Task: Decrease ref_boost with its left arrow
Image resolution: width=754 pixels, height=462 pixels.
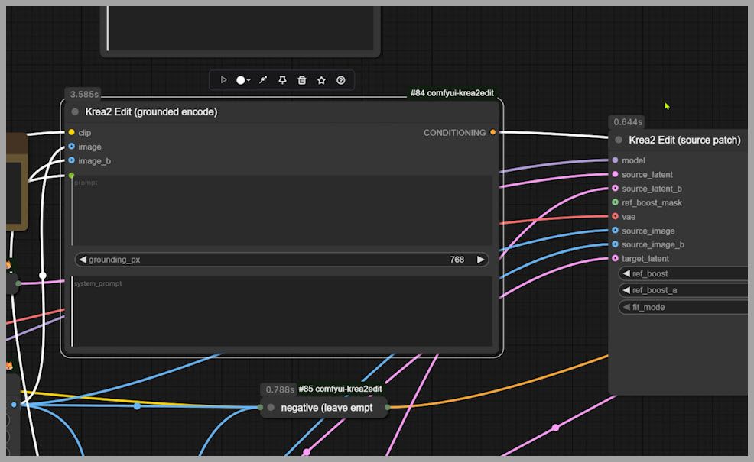Action: pos(626,273)
